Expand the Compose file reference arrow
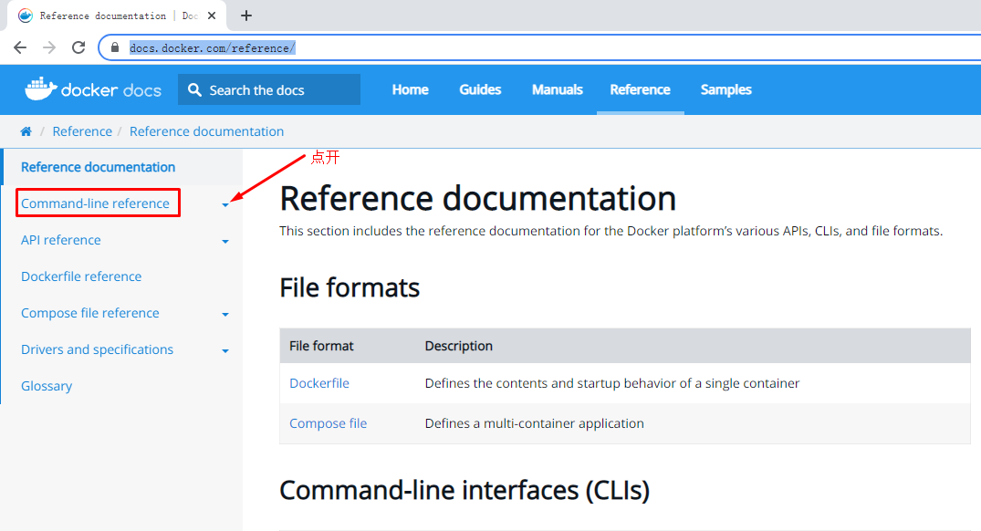981x531 pixels. point(225,315)
